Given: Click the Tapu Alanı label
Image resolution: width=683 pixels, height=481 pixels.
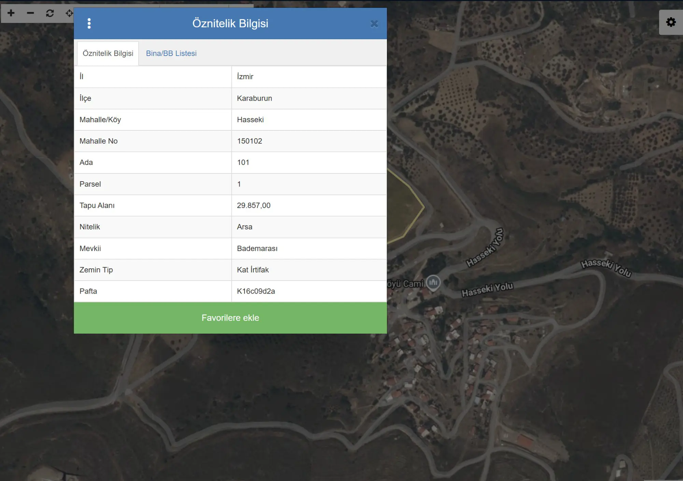Looking at the screenshot, I should (97, 206).
